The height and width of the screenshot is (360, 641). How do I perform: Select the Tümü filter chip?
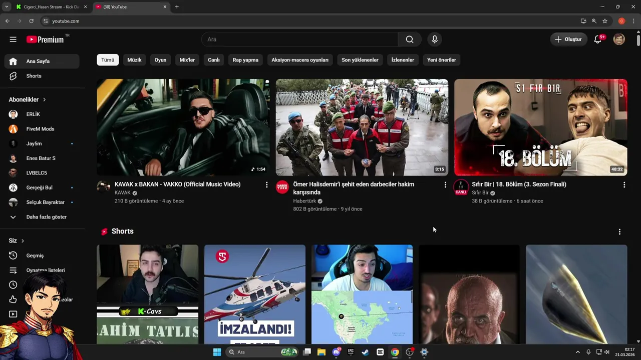pyautogui.click(x=108, y=60)
